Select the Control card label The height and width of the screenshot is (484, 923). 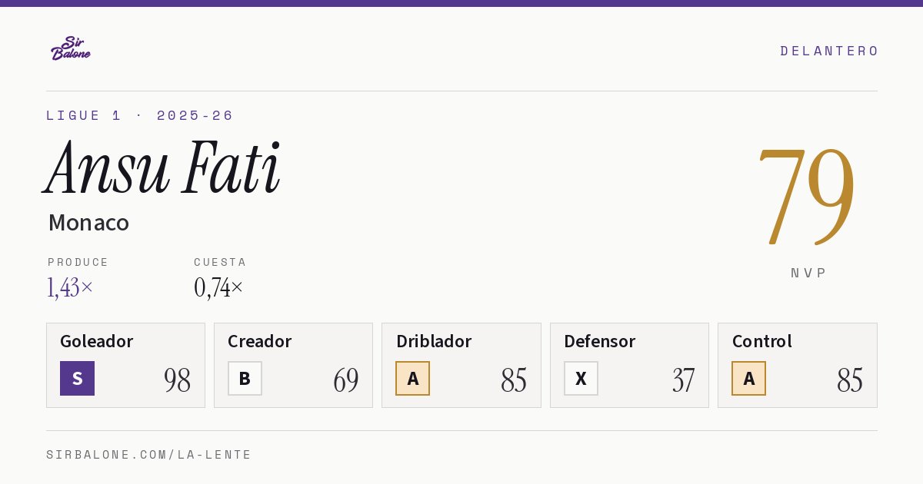pos(761,341)
